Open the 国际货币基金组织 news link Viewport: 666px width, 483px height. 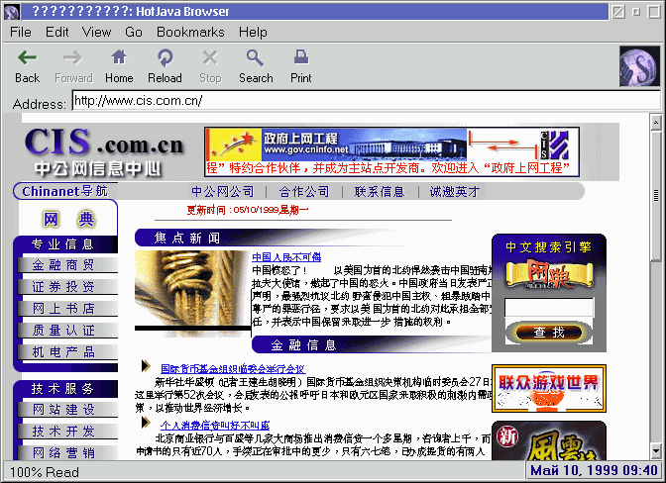(233, 369)
